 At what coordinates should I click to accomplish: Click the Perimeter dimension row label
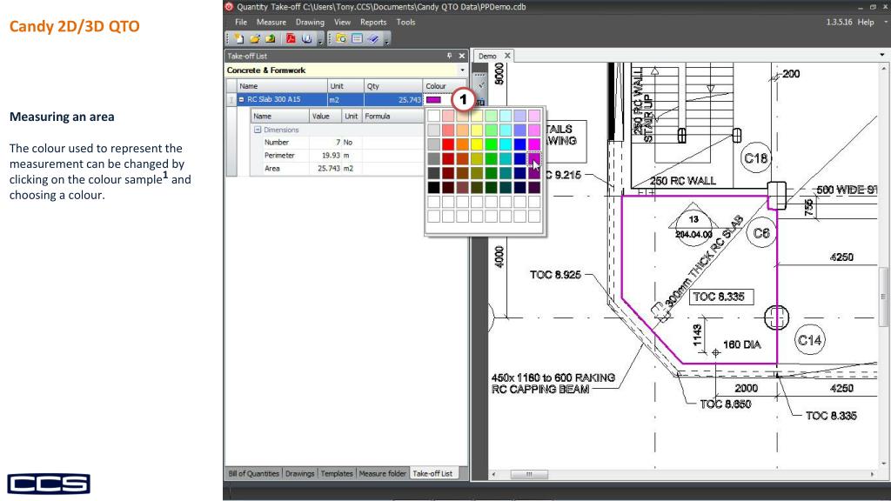(279, 155)
